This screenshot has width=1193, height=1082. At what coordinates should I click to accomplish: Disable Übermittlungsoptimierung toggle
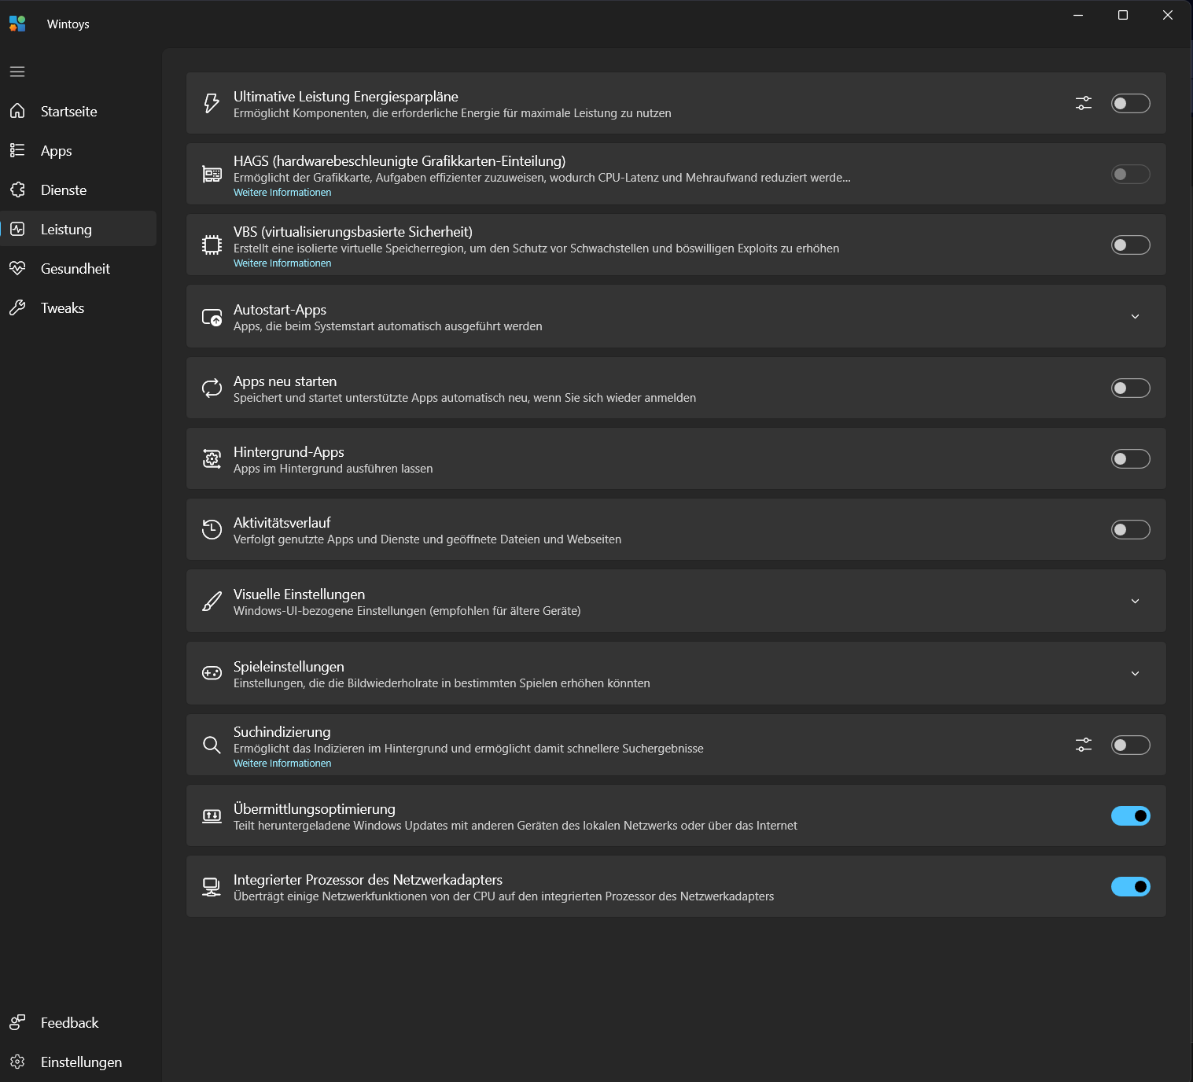coord(1130,815)
